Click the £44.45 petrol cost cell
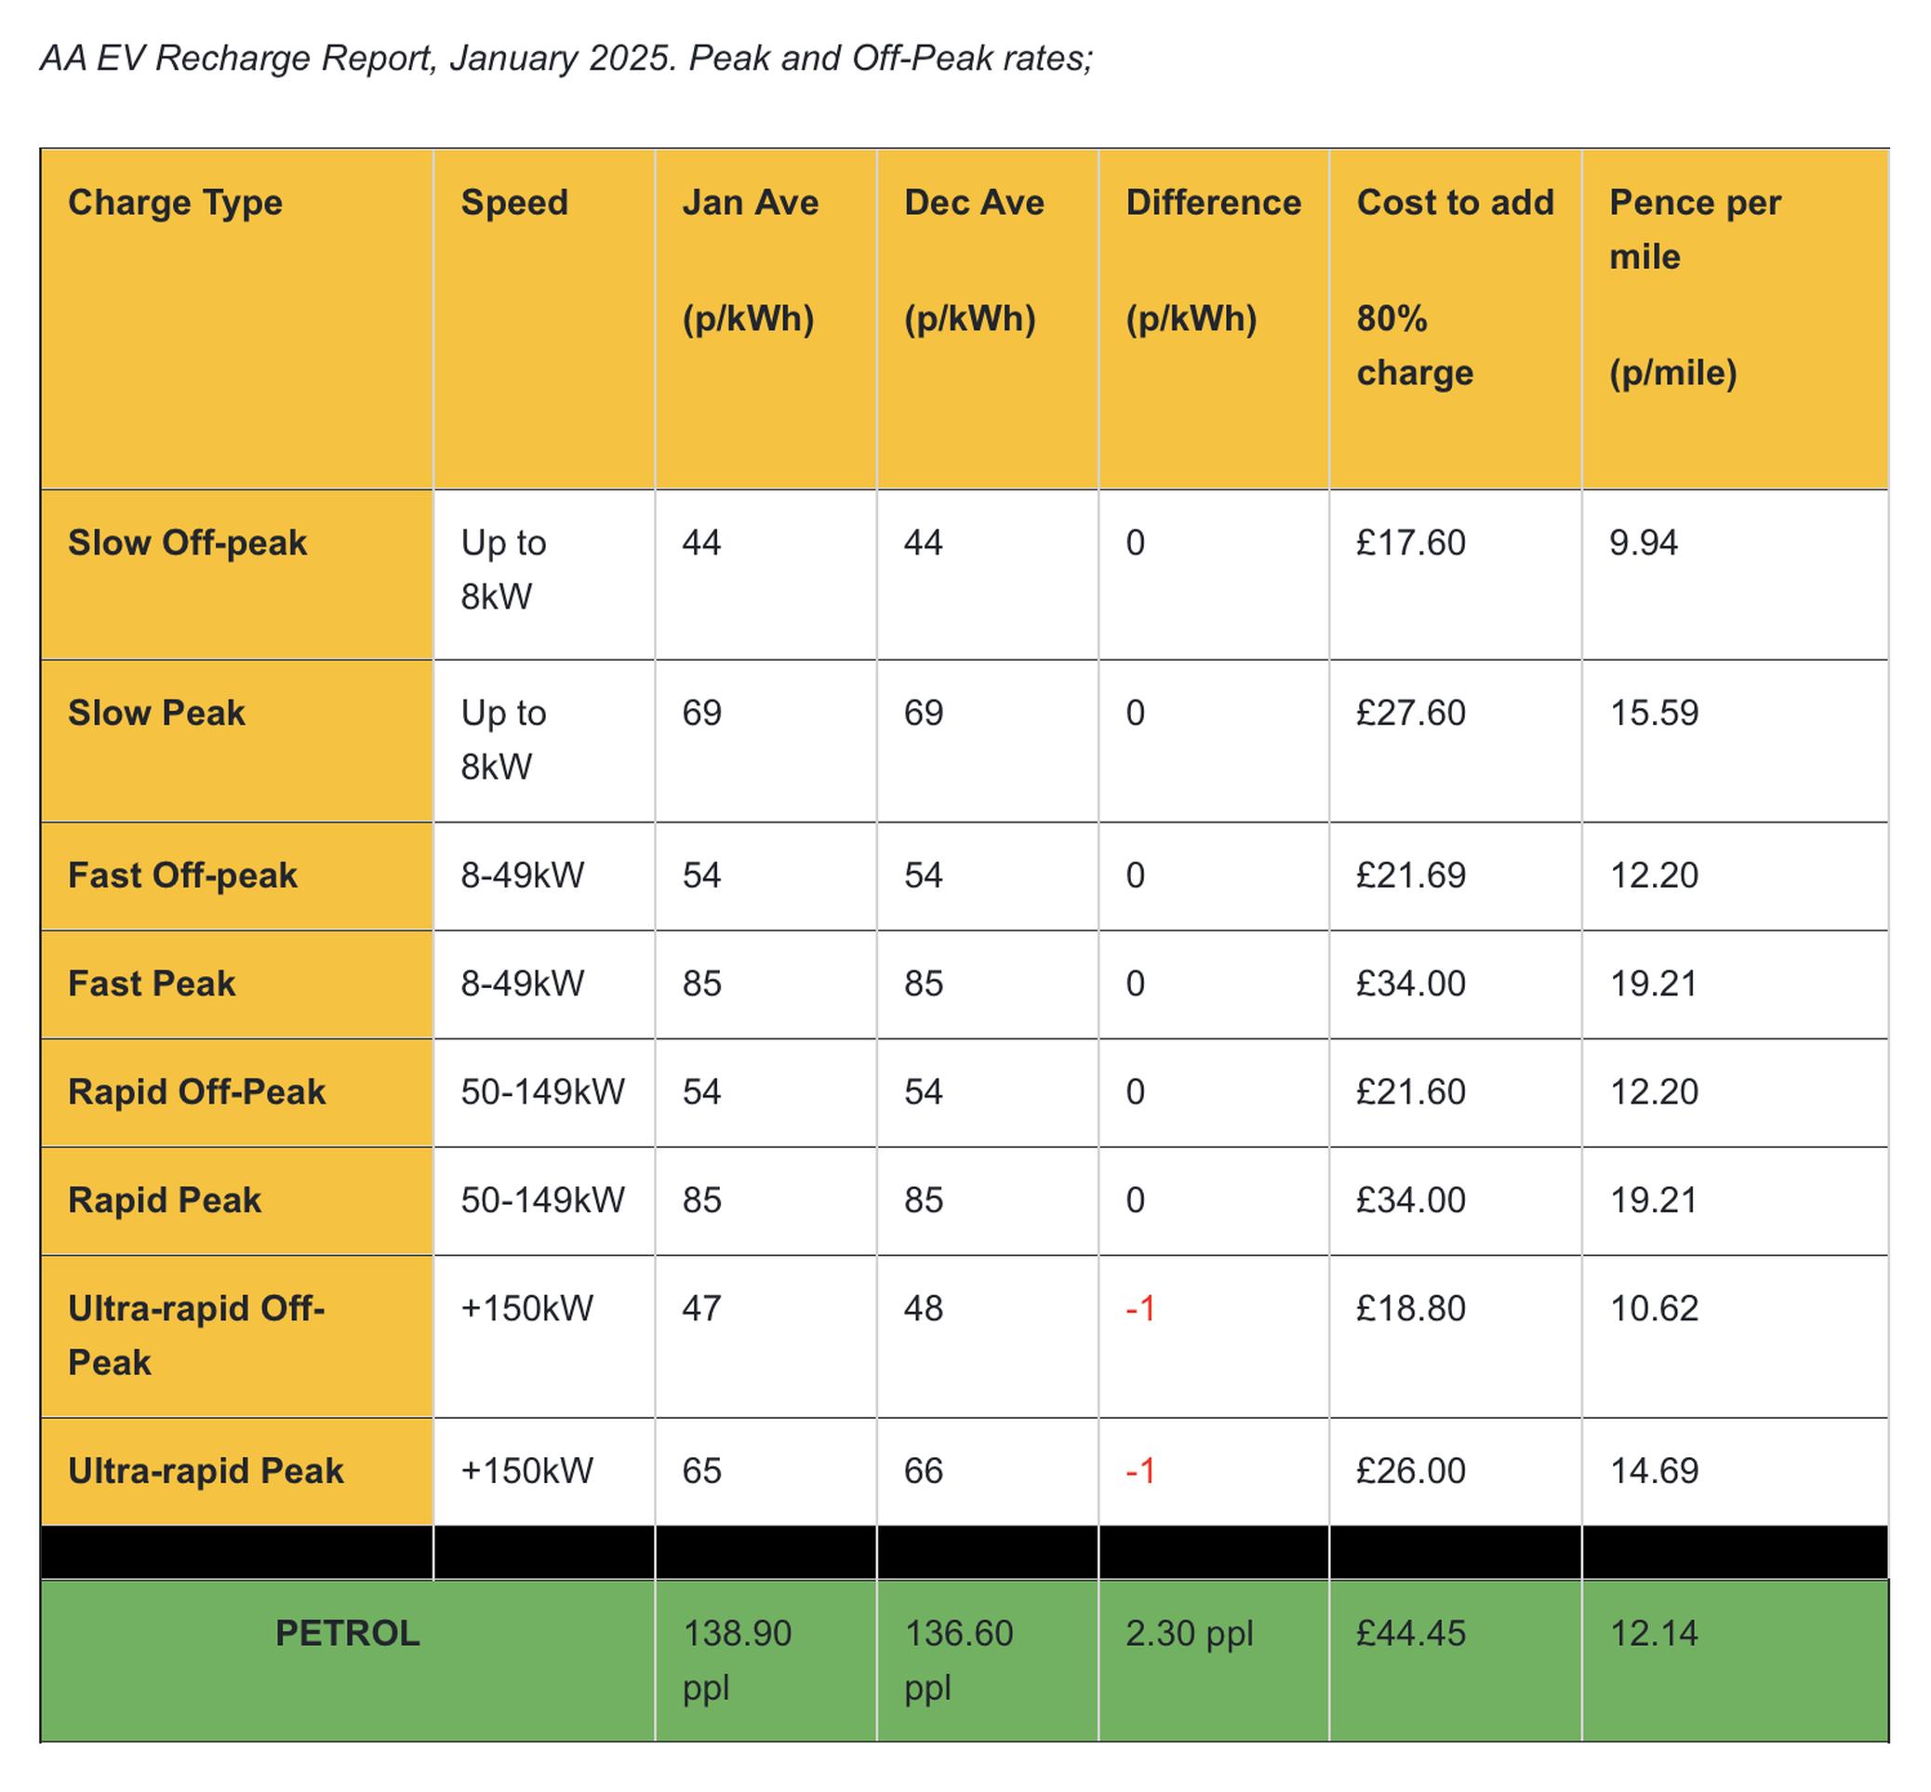 pos(1410,1633)
